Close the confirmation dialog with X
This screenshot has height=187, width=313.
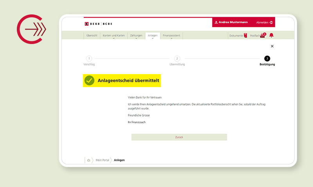click(272, 46)
